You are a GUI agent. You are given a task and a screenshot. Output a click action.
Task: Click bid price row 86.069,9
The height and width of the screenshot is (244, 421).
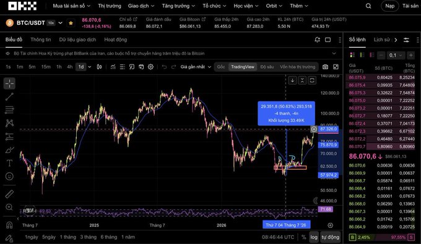[381, 173]
